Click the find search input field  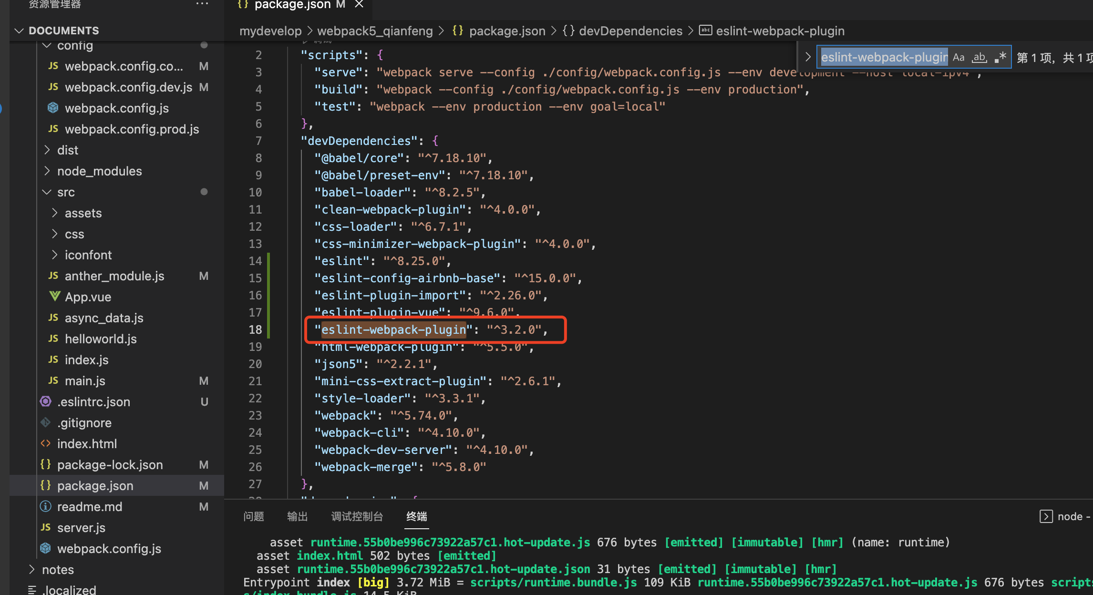[x=883, y=58]
